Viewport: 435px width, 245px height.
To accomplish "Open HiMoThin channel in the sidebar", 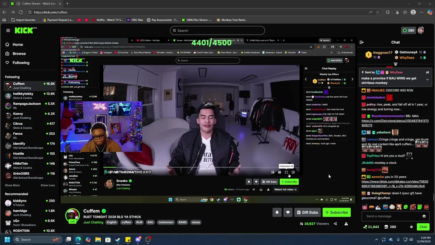I will 30,166.
